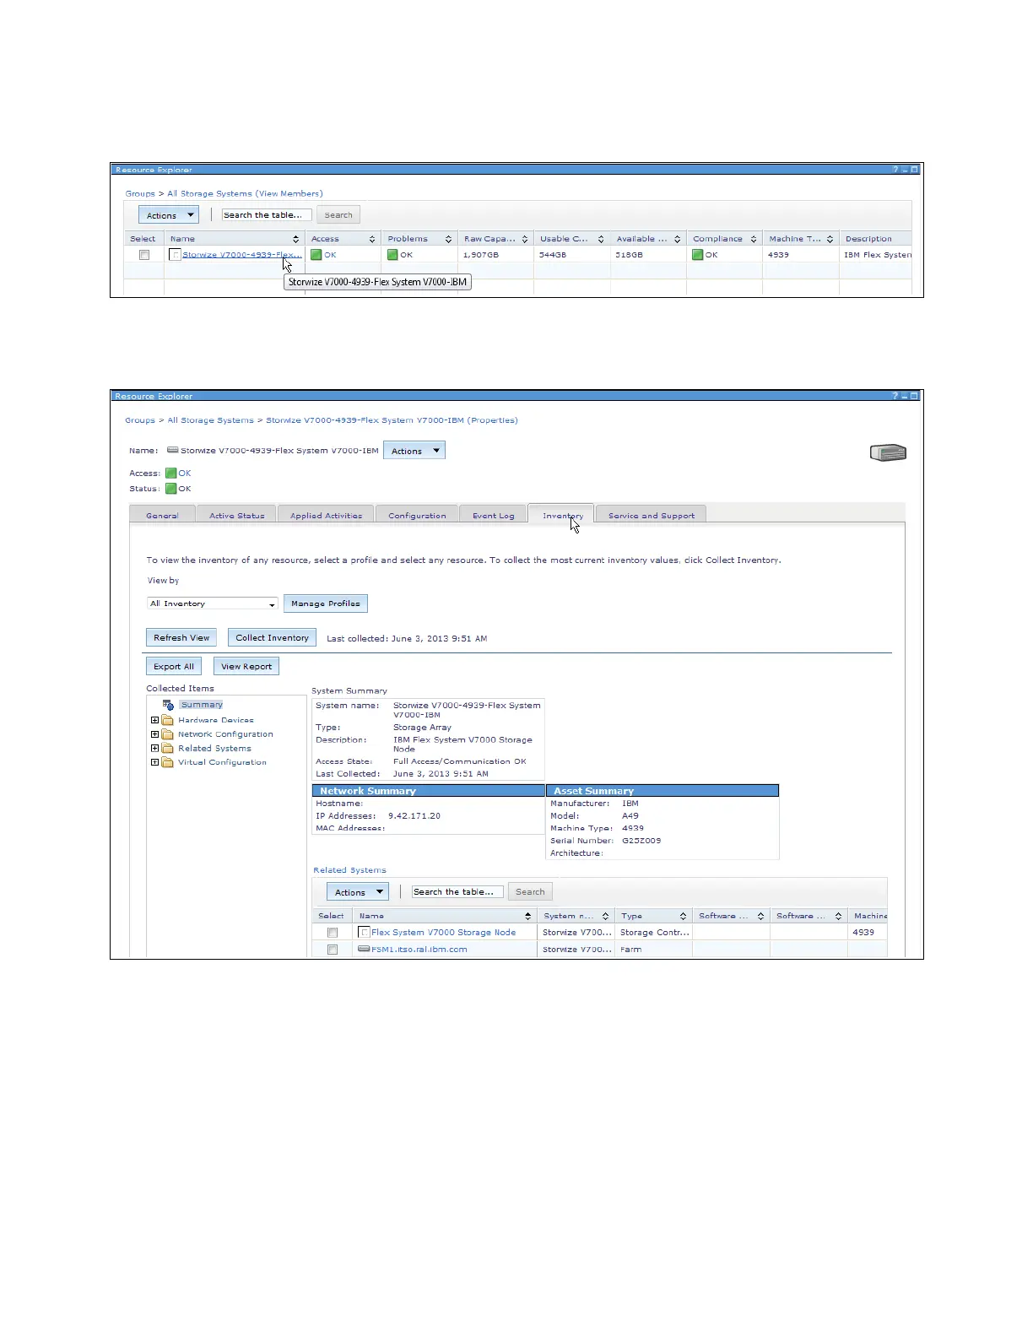Open Flex System V7000 Storage Node link

click(x=443, y=933)
